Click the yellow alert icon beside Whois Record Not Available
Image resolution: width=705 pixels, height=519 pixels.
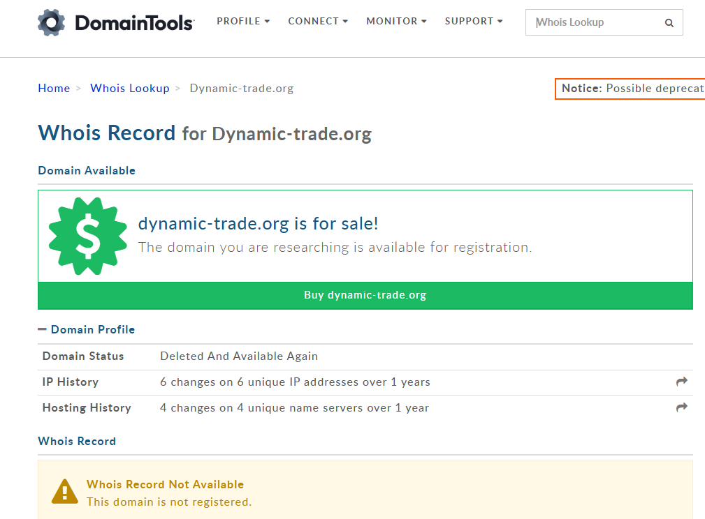point(64,490)
